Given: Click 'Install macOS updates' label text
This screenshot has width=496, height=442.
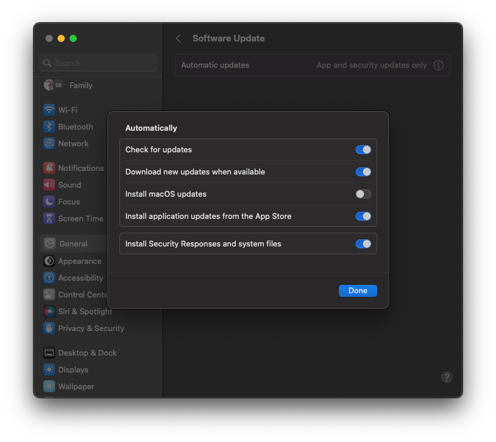Looking at the screenshot, I should click(x=166, y=194).
